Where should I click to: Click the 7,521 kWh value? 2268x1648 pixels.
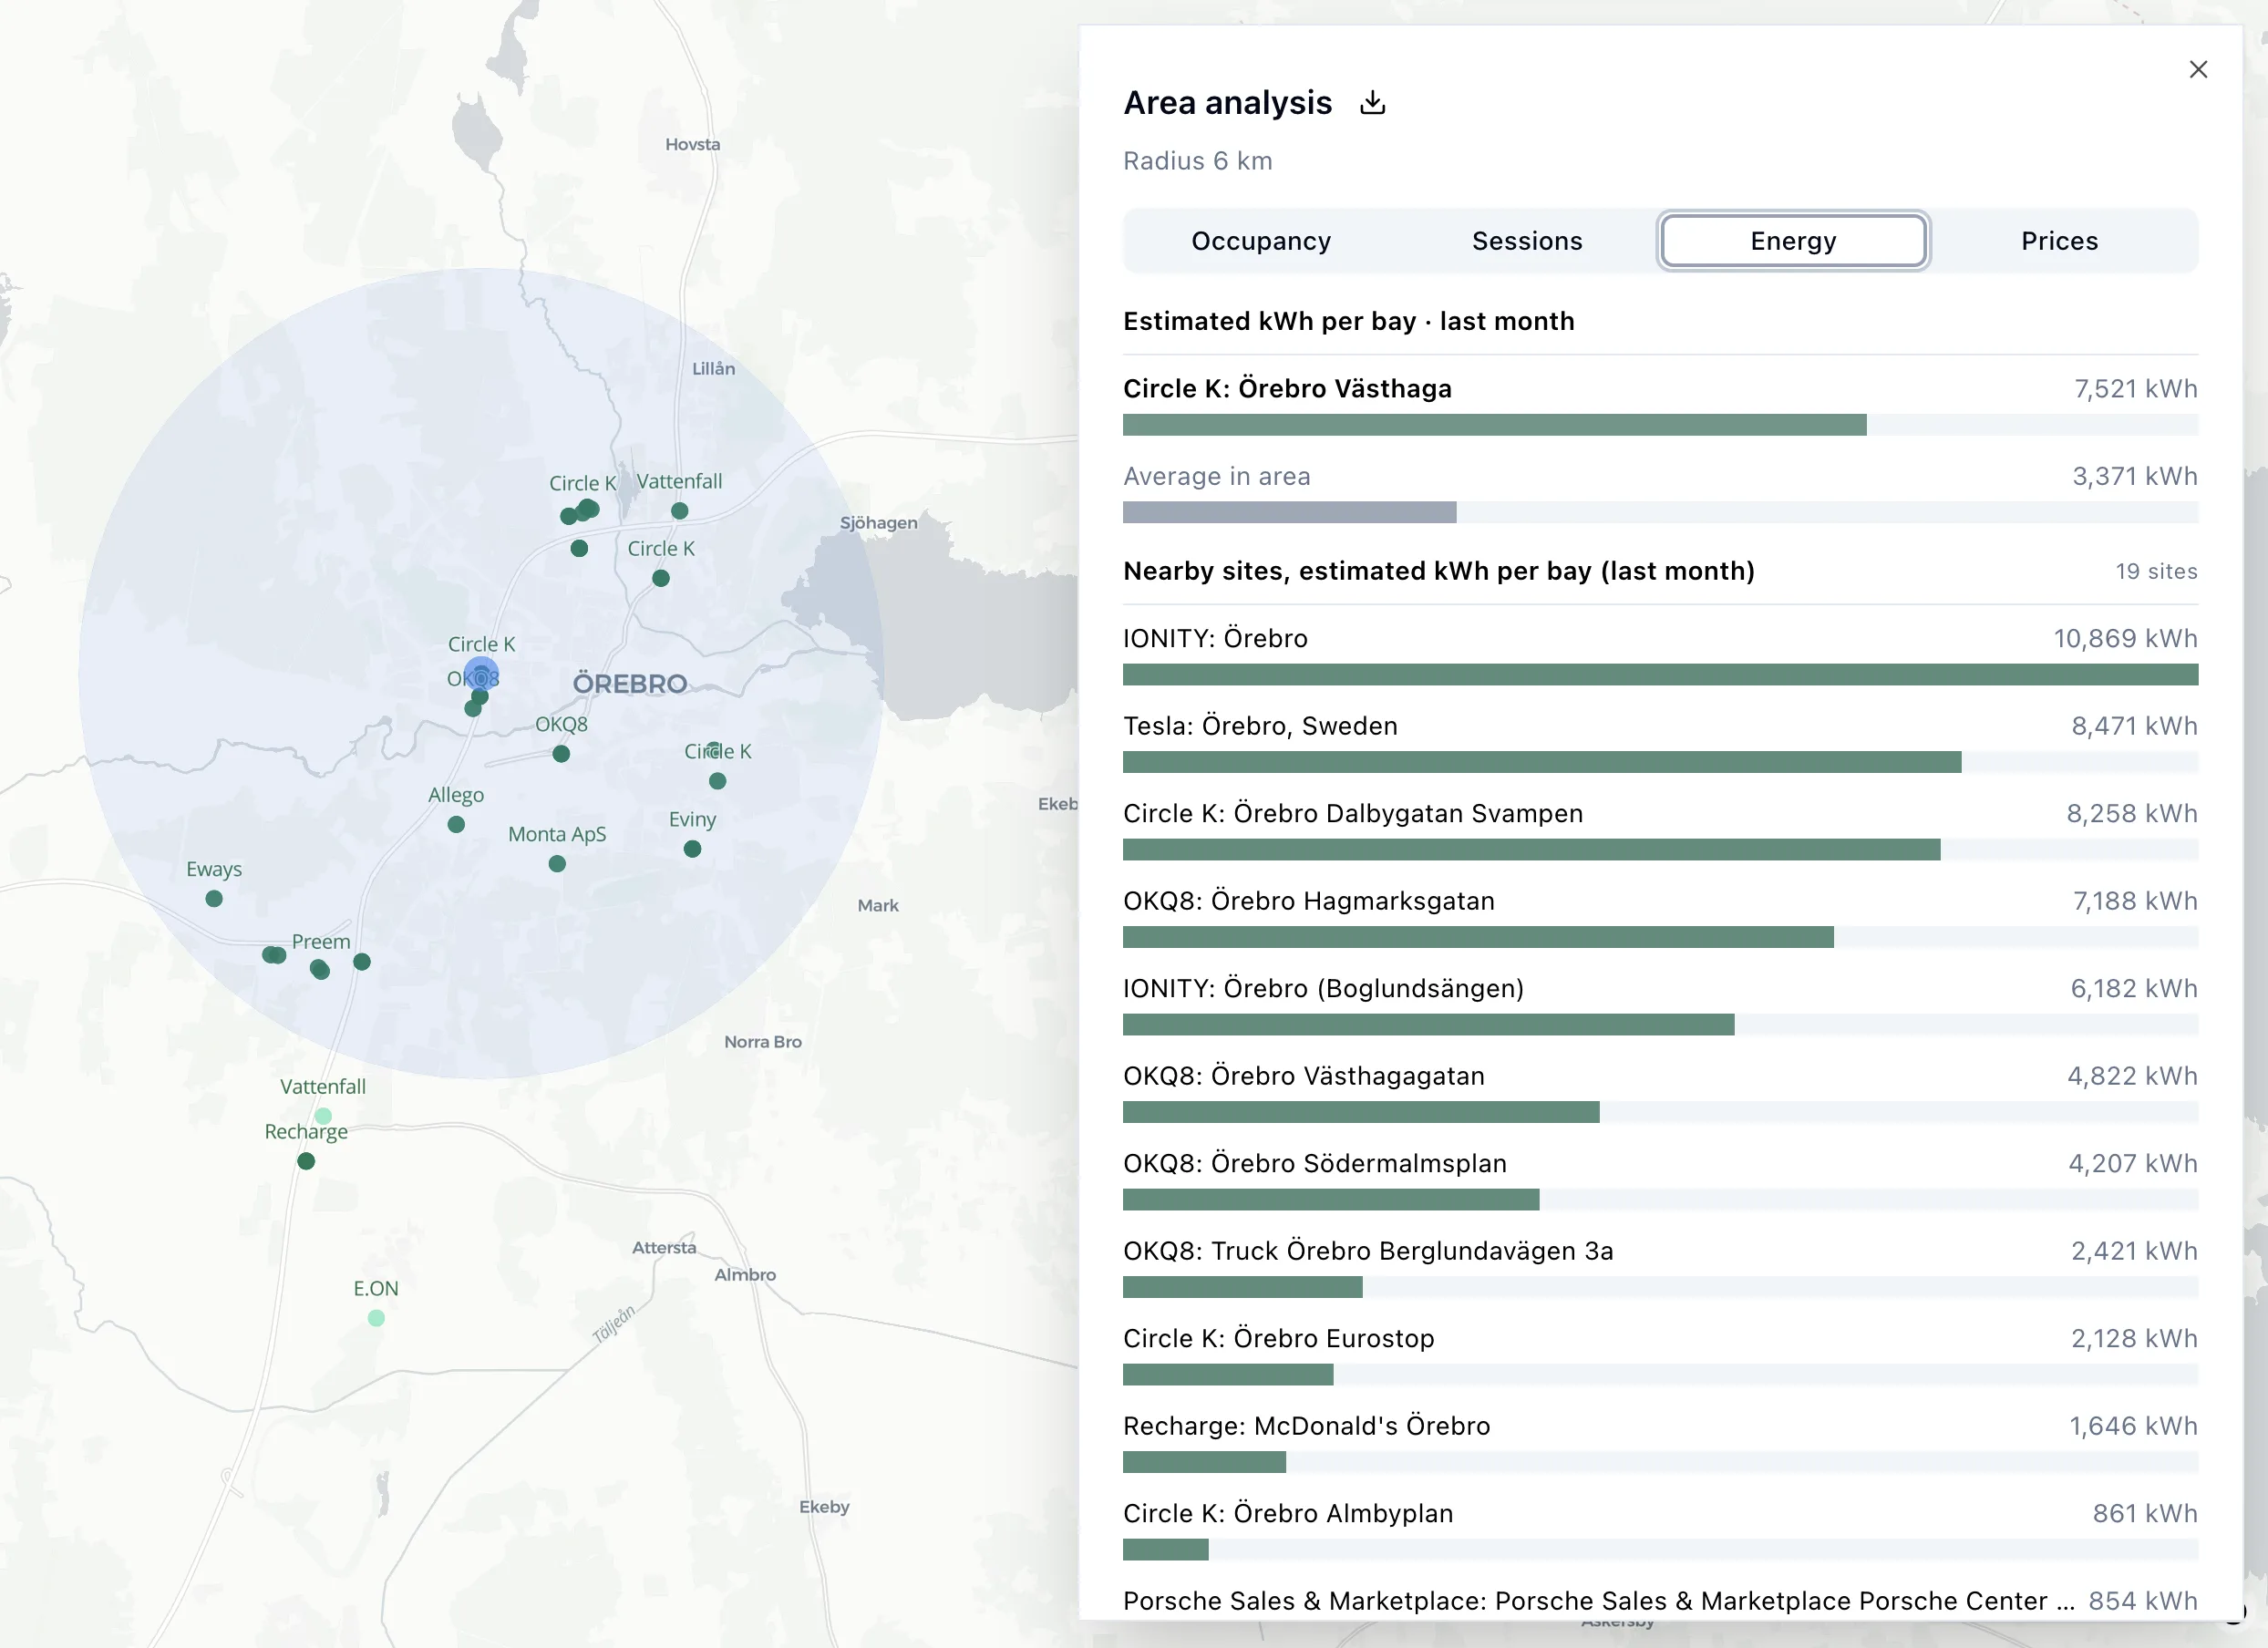2135,388
